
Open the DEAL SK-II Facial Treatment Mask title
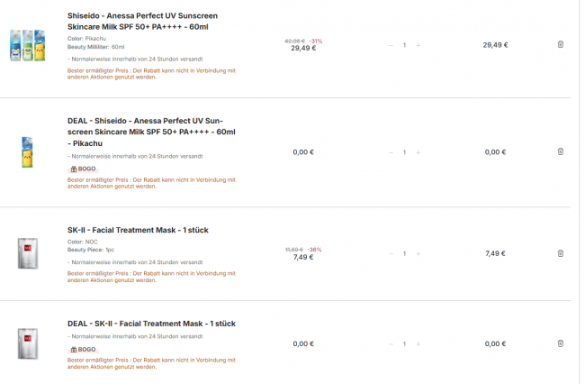pos(151,324)
